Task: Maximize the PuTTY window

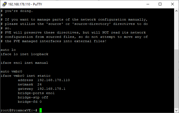Action: tap(160, 4)
